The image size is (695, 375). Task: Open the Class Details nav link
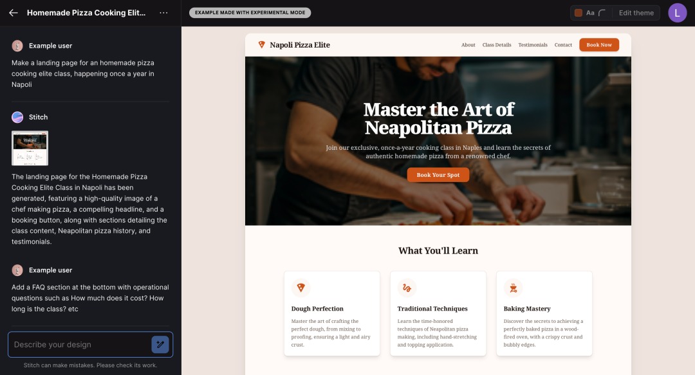click(496, 45)
